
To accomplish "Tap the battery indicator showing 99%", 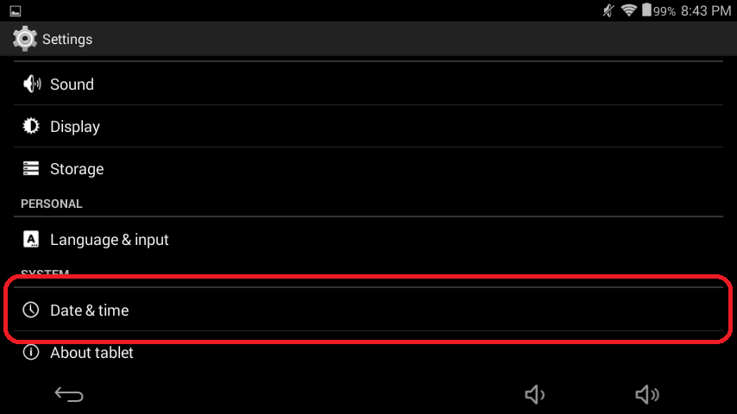I will point(659,10).
